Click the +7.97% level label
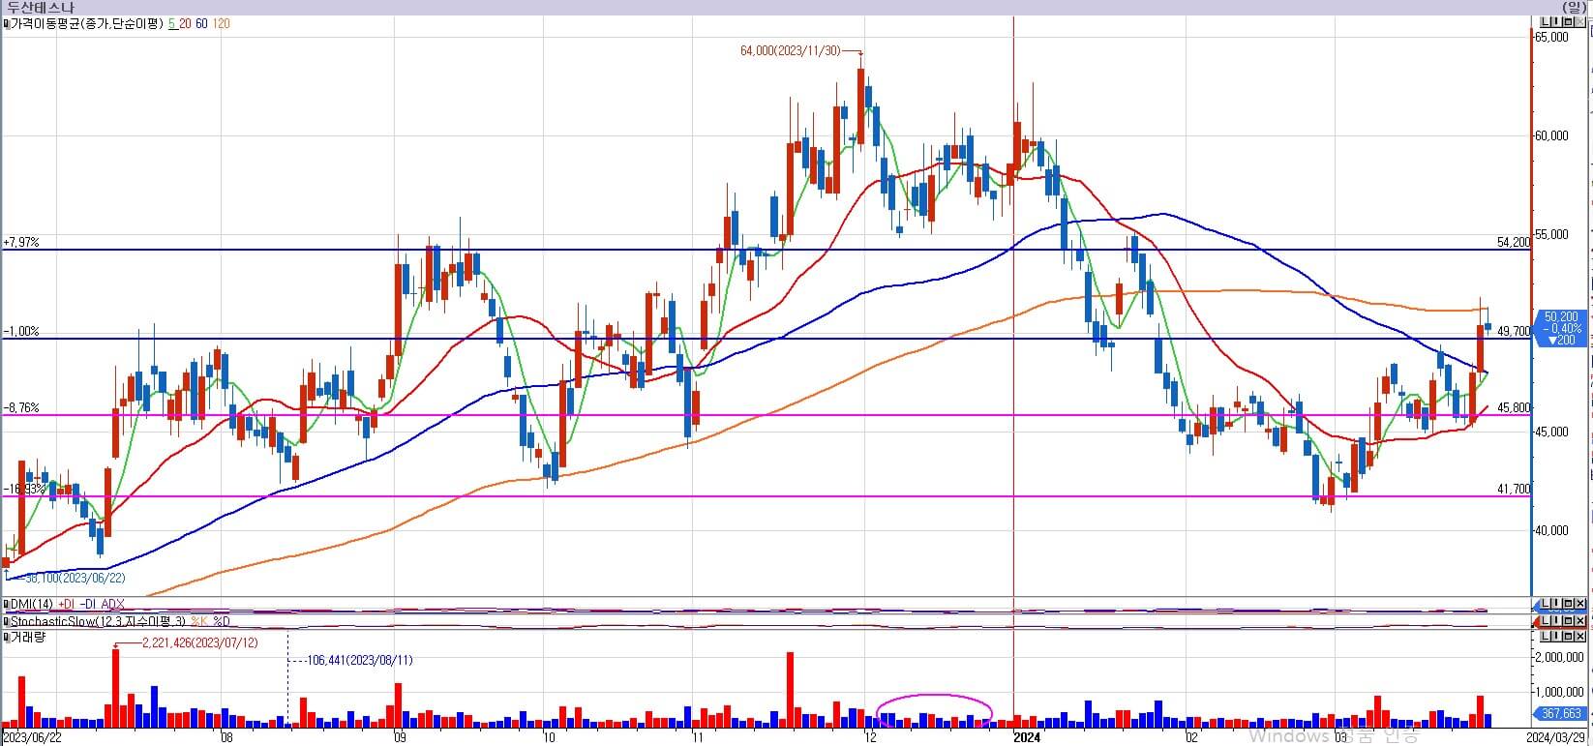The image size is (1593, 746). pos(21,243)
